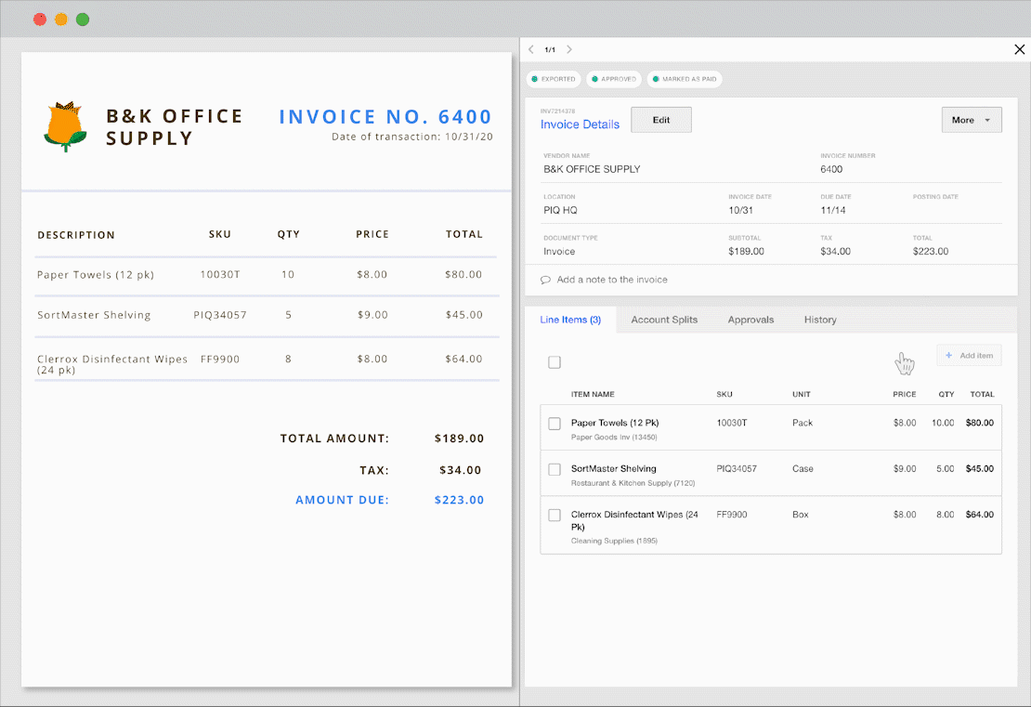Click the EXPORTED status badge

click(554, 79)
